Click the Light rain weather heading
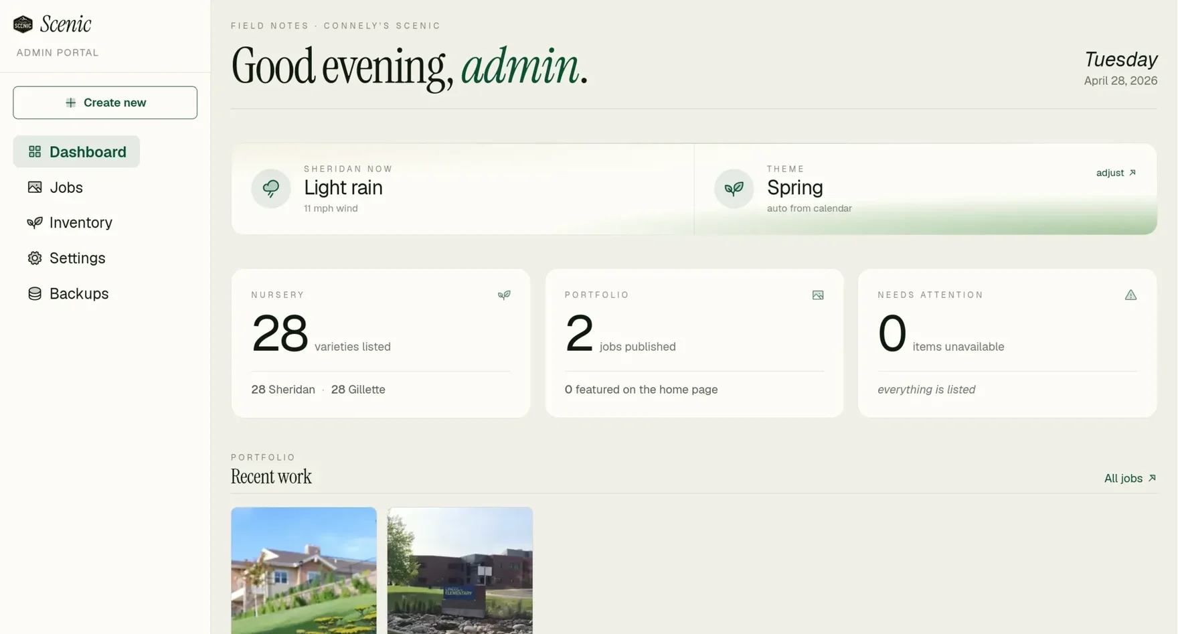The width and height of the screenshot is (1178, 634). coord(343,187)
